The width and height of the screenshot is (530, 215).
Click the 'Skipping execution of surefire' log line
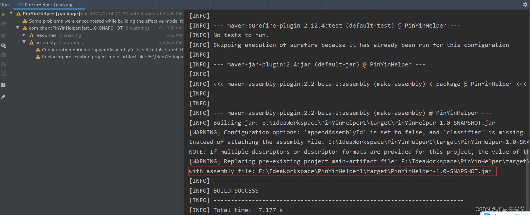pyautogui.click(x=349, y=45)
